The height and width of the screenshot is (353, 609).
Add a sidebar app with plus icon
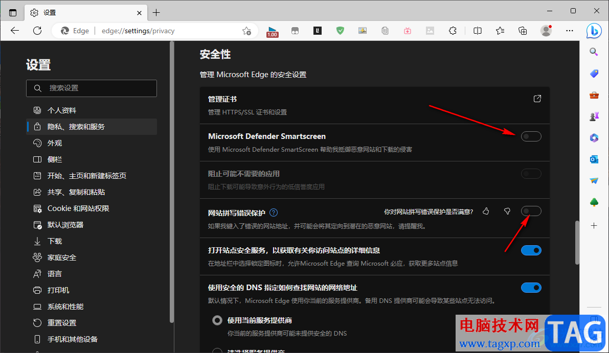coord(594,225)
